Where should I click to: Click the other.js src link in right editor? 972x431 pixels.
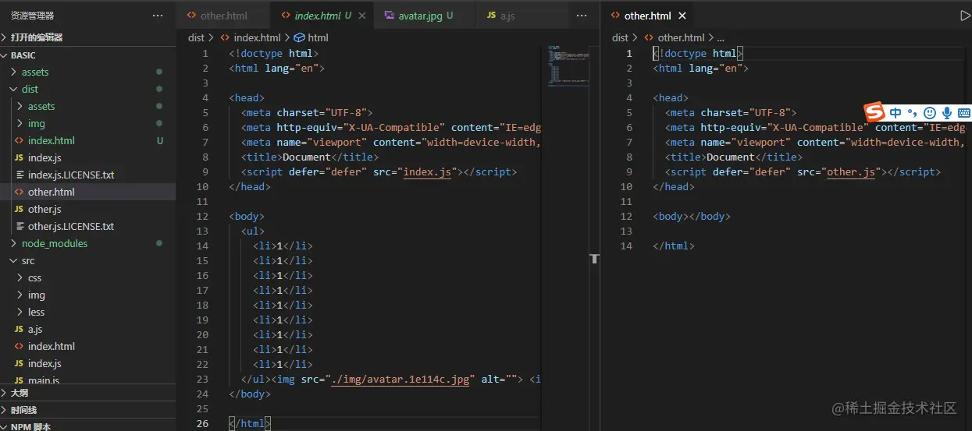click(x=851, y=172)
